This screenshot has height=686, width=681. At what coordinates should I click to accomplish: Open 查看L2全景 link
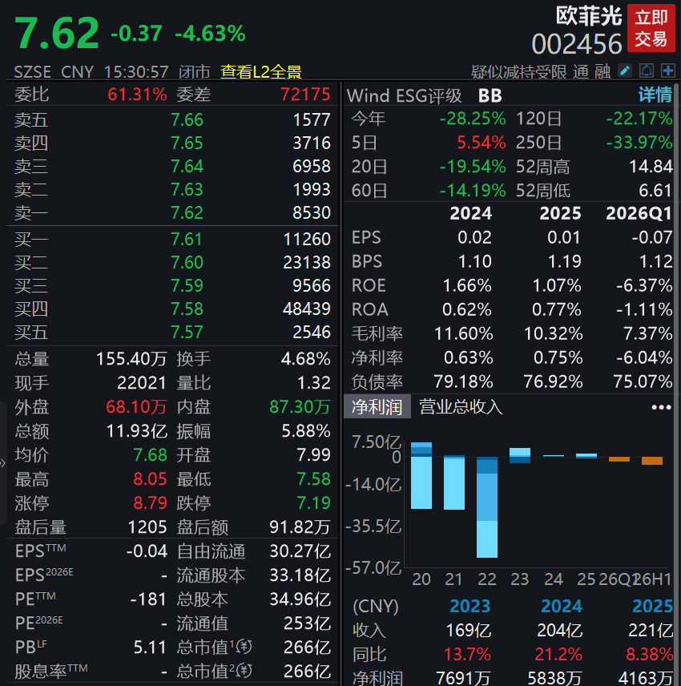261,71
